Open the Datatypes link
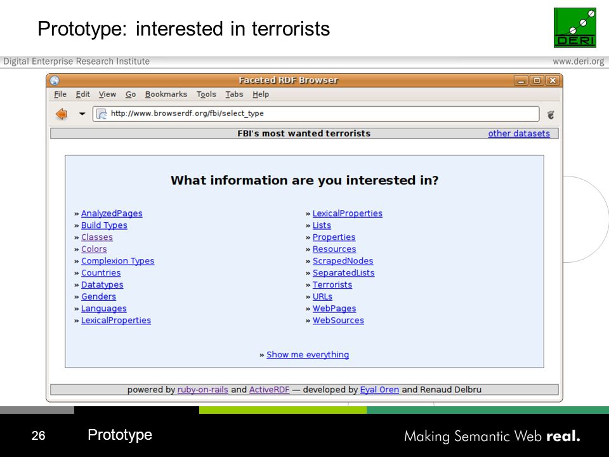The height and width of the screenshot is (457, 609). pos(102,285)
